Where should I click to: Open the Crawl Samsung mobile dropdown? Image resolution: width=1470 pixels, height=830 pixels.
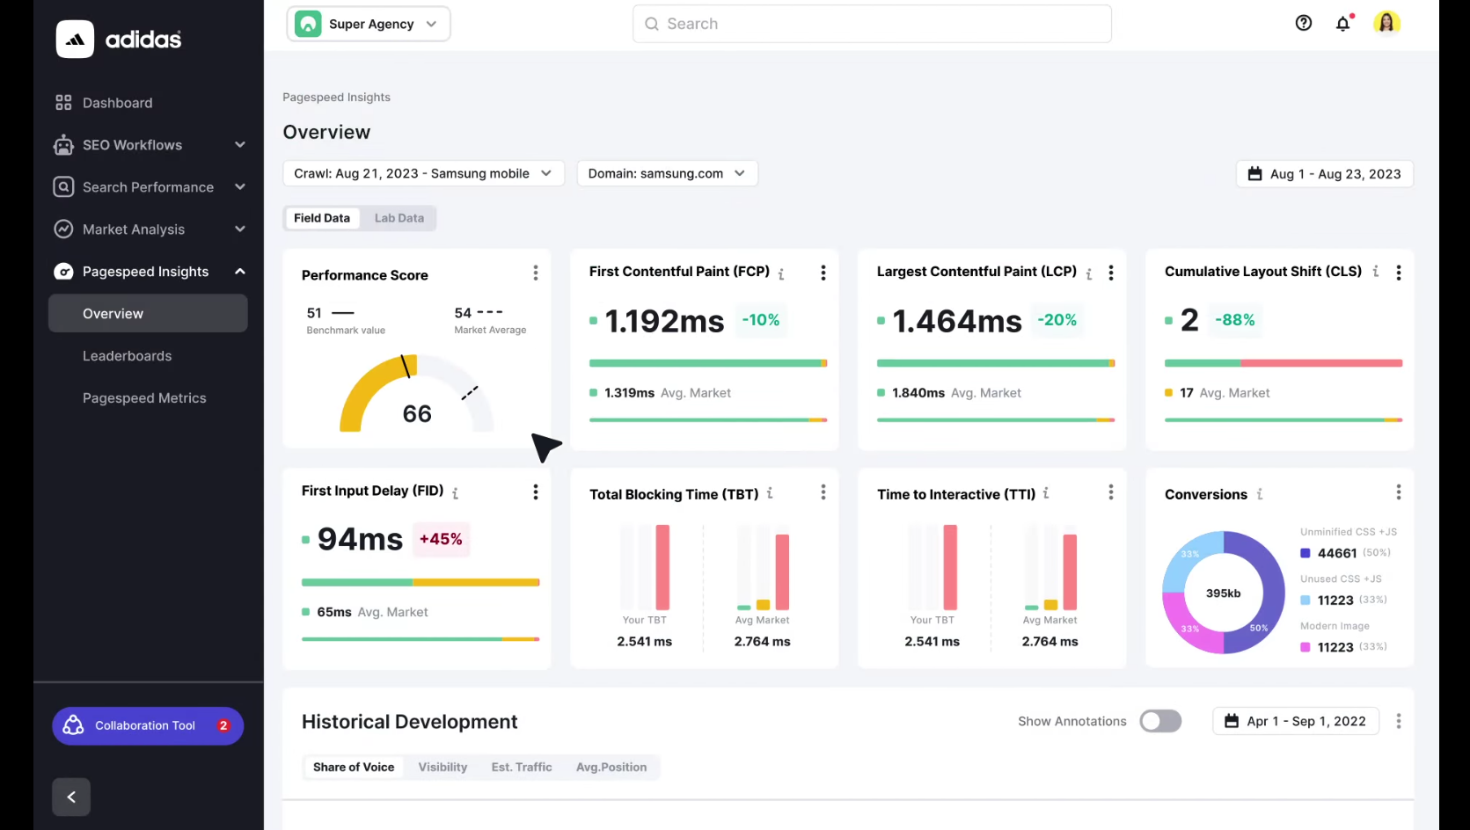[x=422, y=173]
